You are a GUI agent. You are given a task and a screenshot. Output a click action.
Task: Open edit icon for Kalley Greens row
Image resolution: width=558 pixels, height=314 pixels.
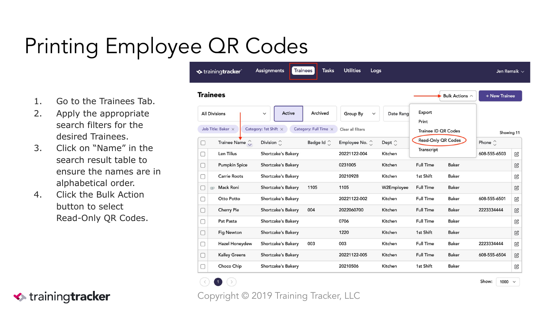pyautogui.click(x=517, y=255)
